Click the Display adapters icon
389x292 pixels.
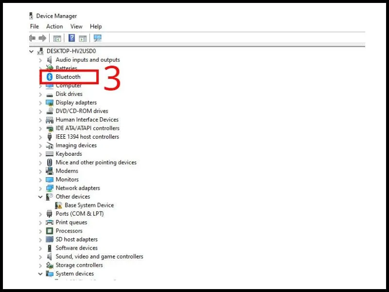[50, 102]
